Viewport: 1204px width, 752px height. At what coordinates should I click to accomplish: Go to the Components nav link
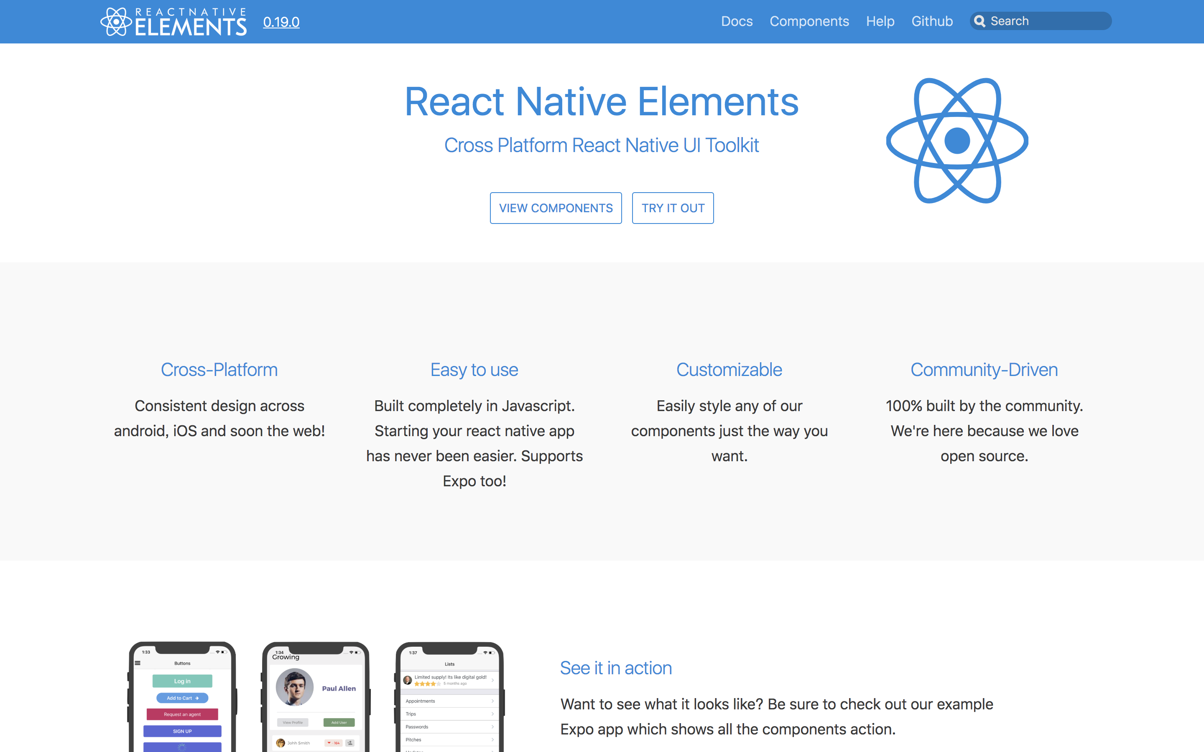tap(809, 21)
